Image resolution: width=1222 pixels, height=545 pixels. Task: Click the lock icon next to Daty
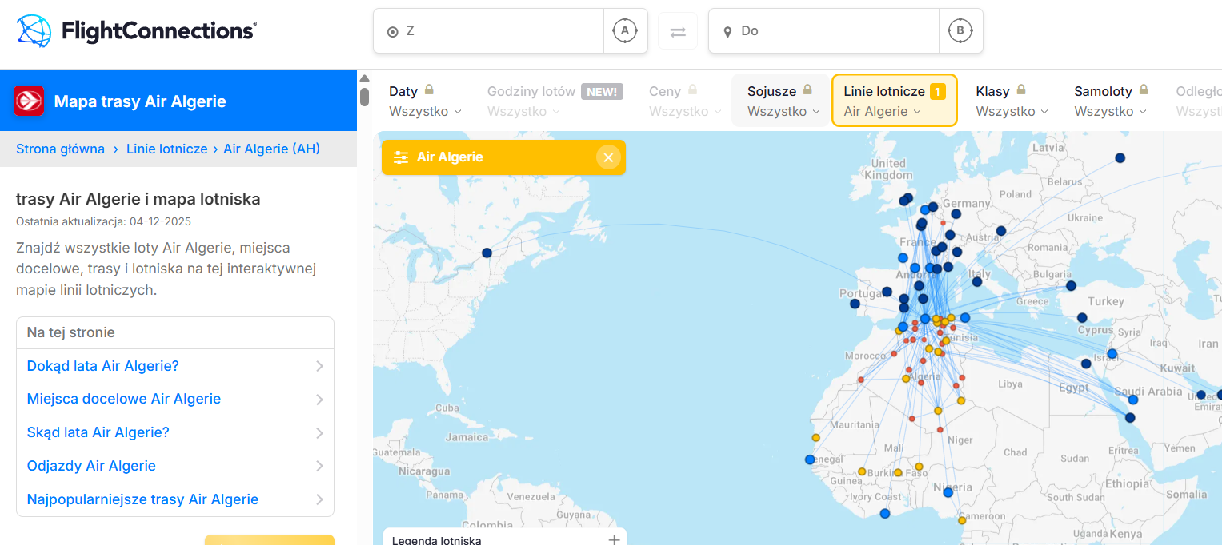(x=429, y=90)
